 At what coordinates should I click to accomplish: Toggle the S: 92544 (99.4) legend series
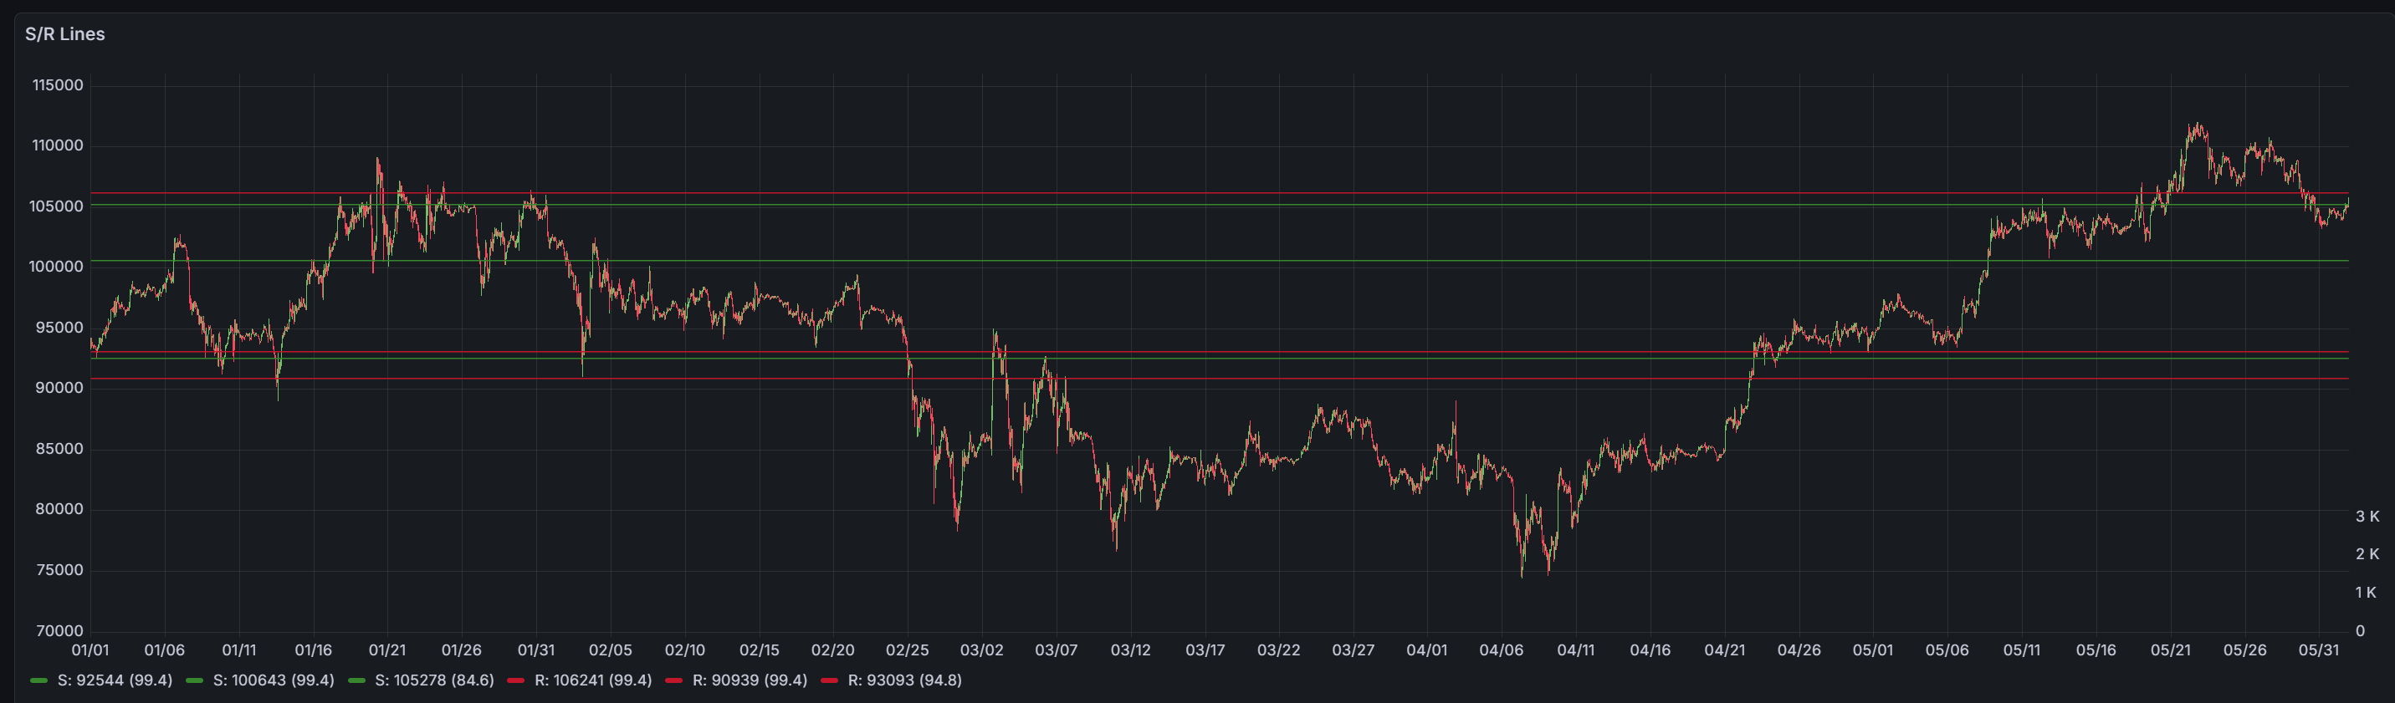click(115, 680)
